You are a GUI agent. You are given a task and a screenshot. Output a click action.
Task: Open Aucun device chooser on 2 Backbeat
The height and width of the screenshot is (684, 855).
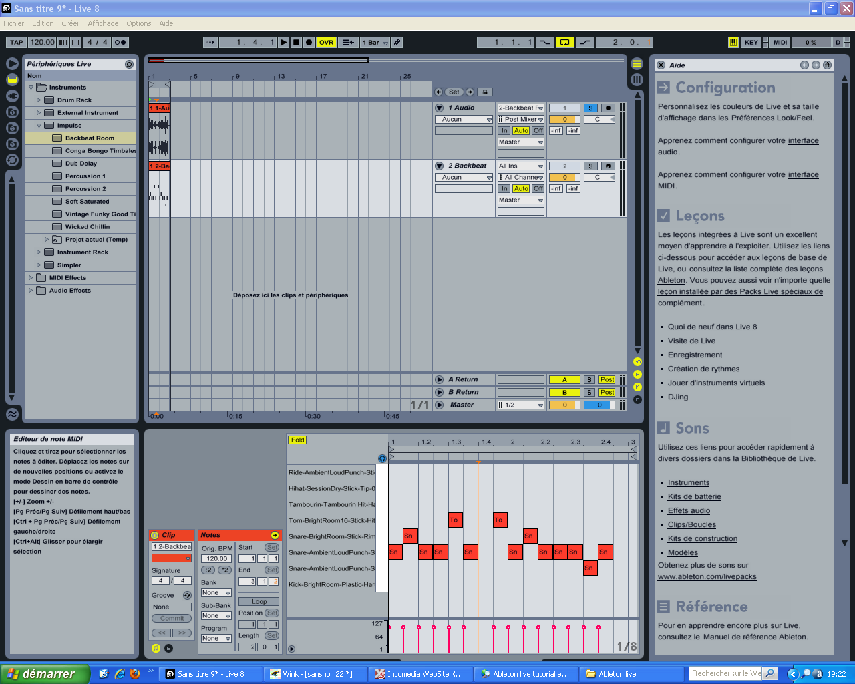[464, 177]
